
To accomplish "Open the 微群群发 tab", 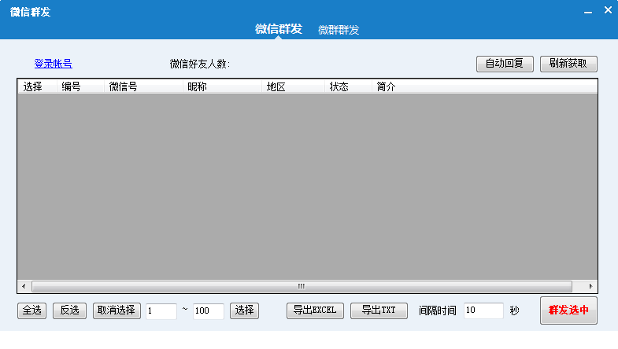I will pyautogui.click(x=339, y=30).
